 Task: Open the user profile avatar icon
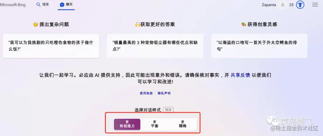(x=283, y=5)
